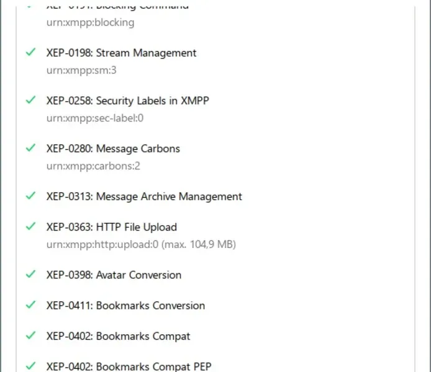
Task: Click the checkmark next to Avatar Conversion
Action: pos(30,274)
